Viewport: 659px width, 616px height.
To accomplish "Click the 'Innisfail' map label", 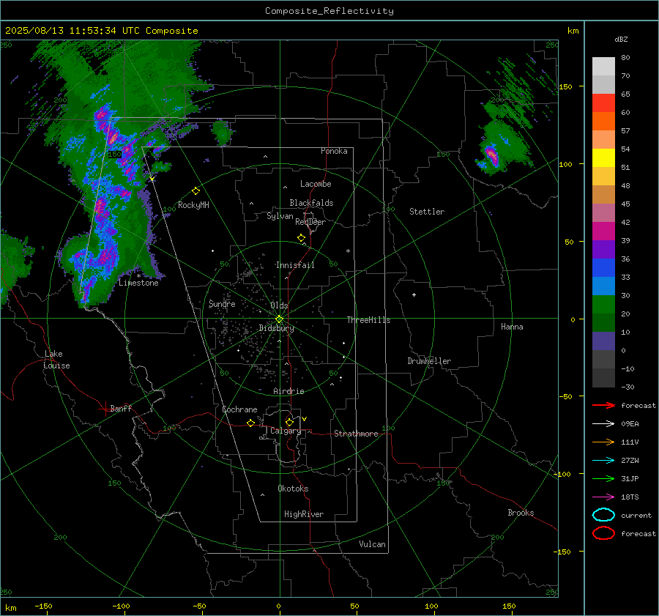I will 295,265.
